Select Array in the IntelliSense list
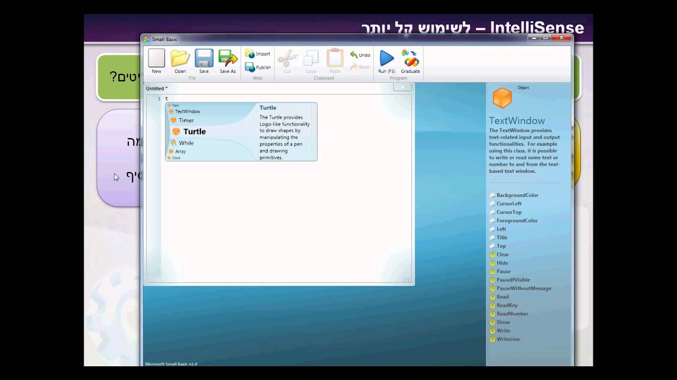This screenshot has height=380, width=677. (x=177, y=151)
